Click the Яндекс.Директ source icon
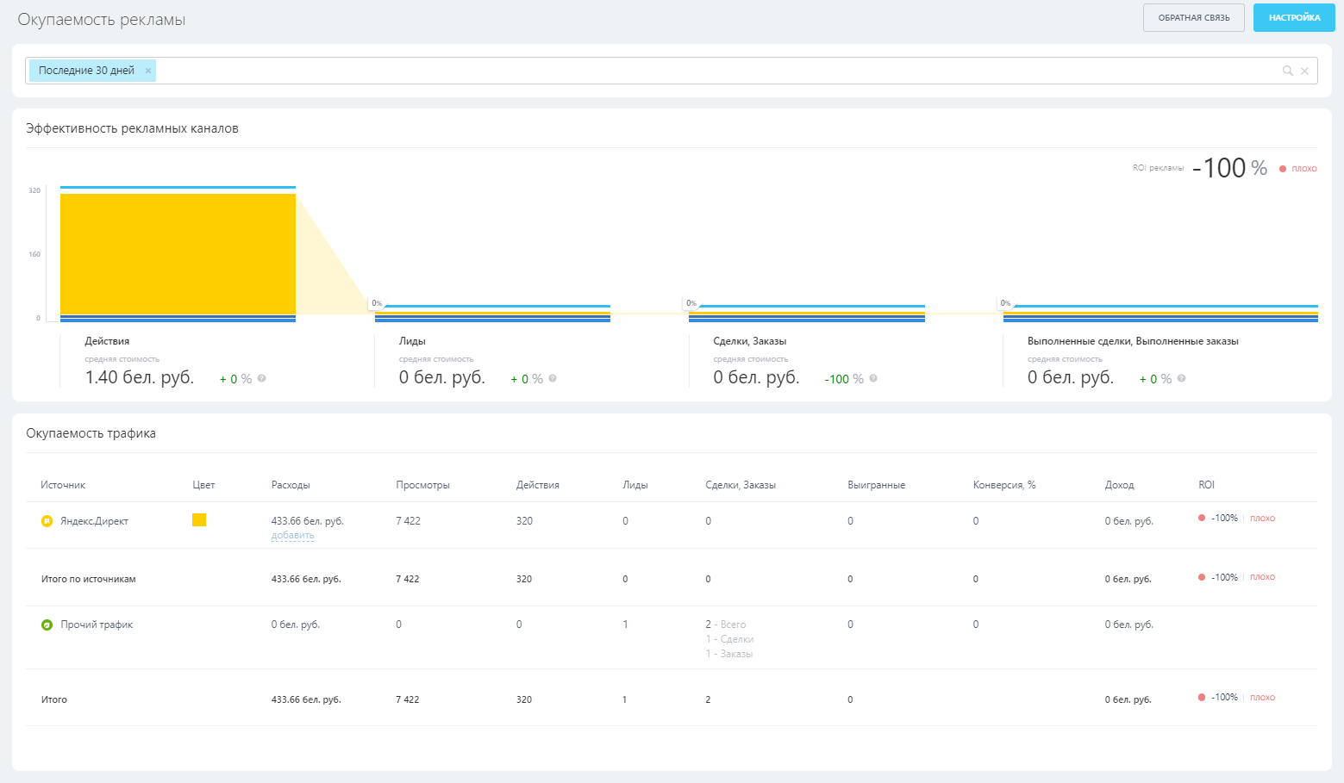 (47, 521)
